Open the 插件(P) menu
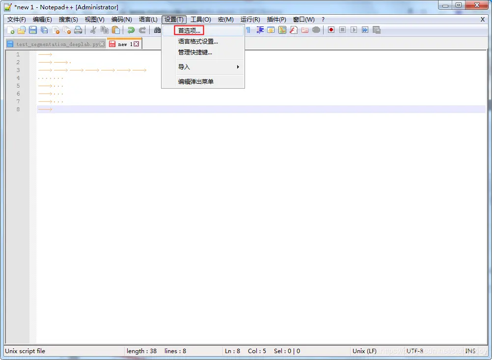 tap(276, 20)
